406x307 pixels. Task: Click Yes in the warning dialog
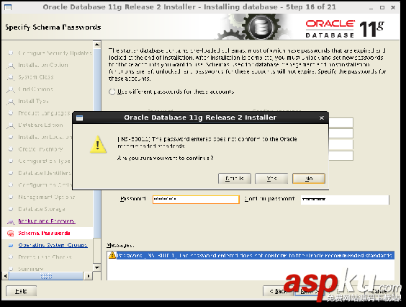(x=271, y=179)
